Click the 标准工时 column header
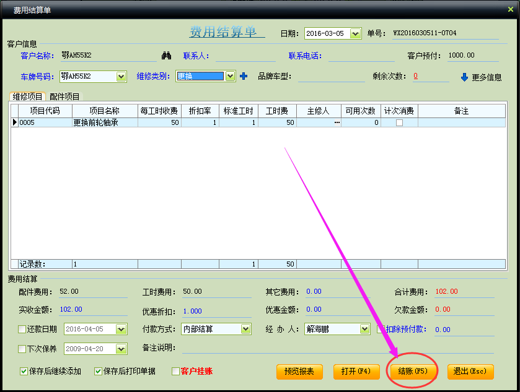 239,111
